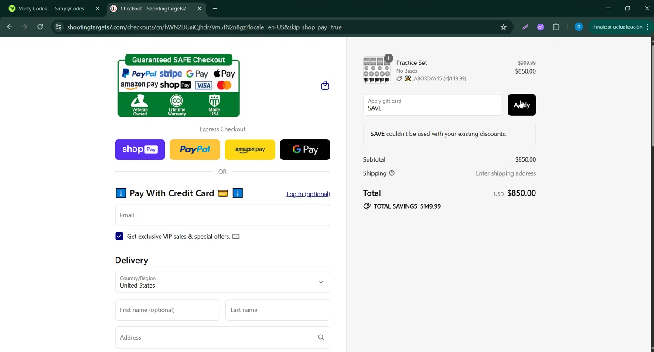Uncheck exclusive VIP sales & special offers

pyautogui.click(x=119, y=236)
